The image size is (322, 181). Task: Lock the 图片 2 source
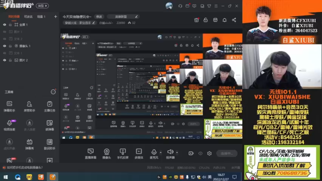pyautogui.click(x=10, y=60)
